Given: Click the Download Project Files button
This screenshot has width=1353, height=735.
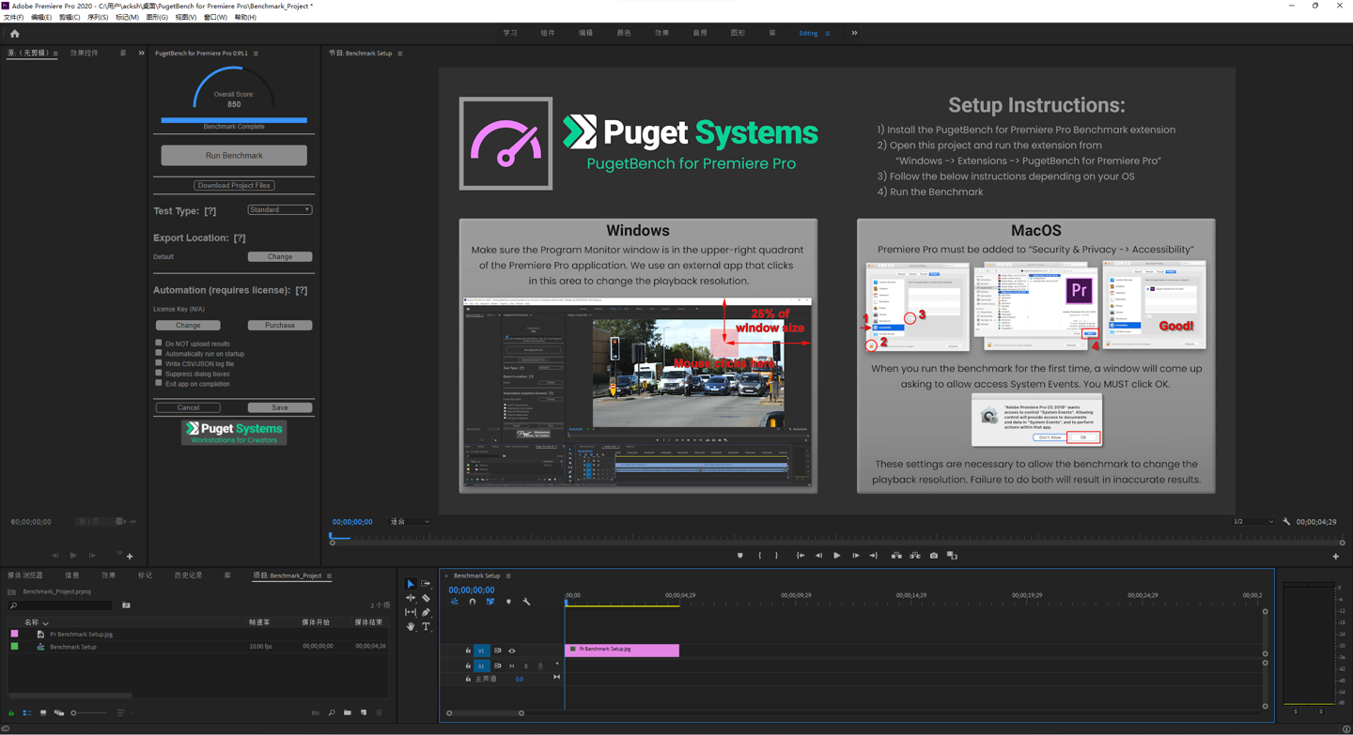Looking at the screenshot, I should pyautogui.click(x=234, y=186).
